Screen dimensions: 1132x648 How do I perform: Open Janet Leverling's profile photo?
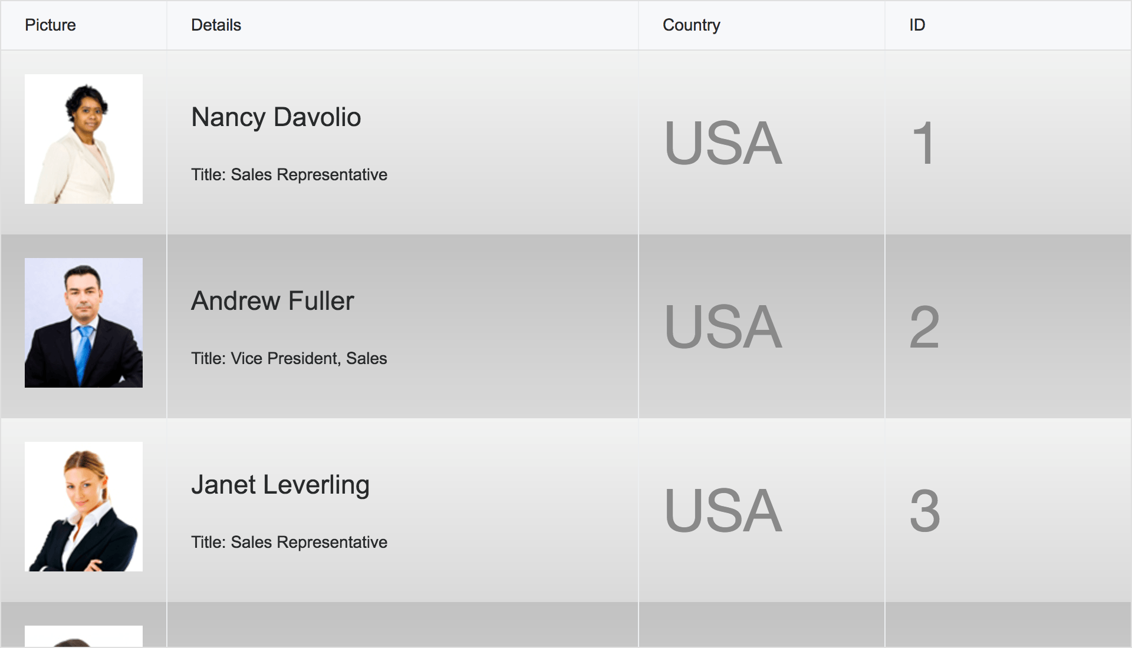click(84, 507)
